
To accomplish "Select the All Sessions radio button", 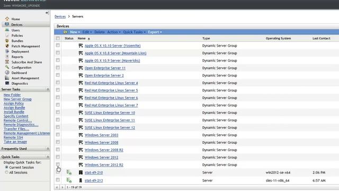I will tap(6, 172).
